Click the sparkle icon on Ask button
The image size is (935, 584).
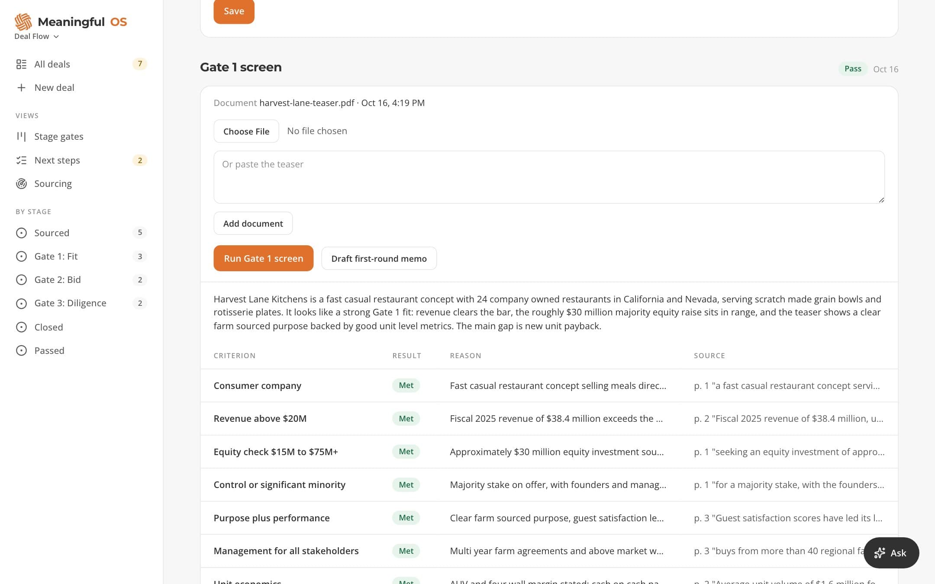point(880,553)
